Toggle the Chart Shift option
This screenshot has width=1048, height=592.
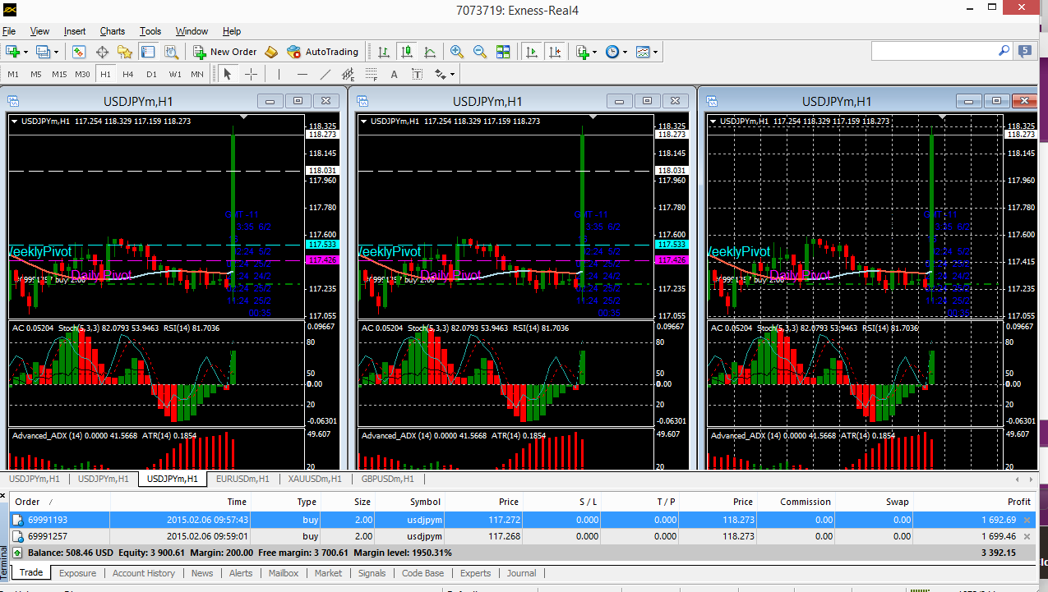[x=556, y=52]
